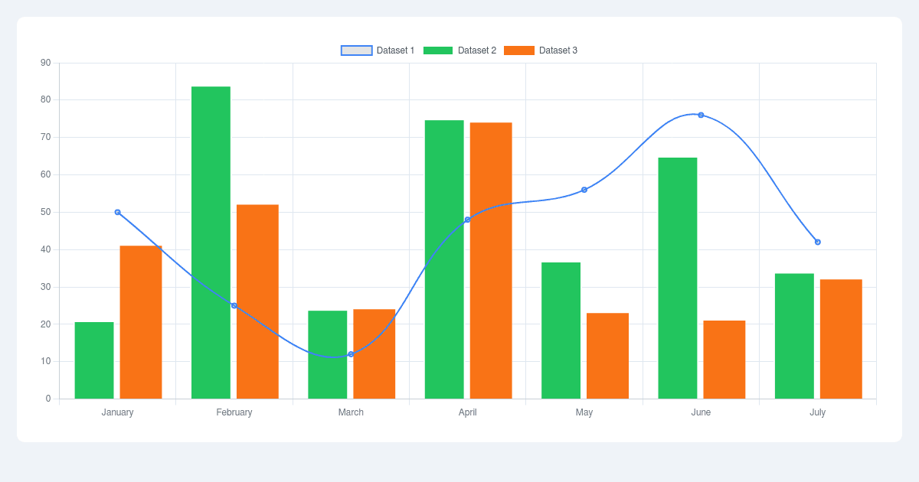Select April's orange bar
Screen dimensions: 919x482
tap(491, 260)
